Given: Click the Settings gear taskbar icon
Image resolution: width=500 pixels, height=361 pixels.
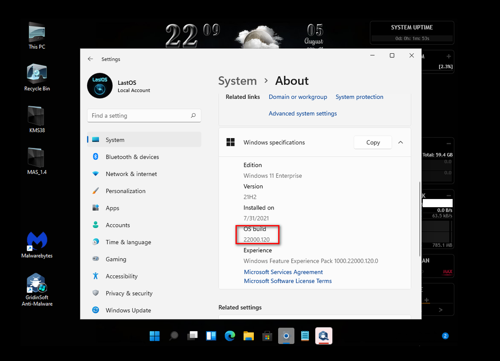Looking at the screenshot, I should 286,336.
